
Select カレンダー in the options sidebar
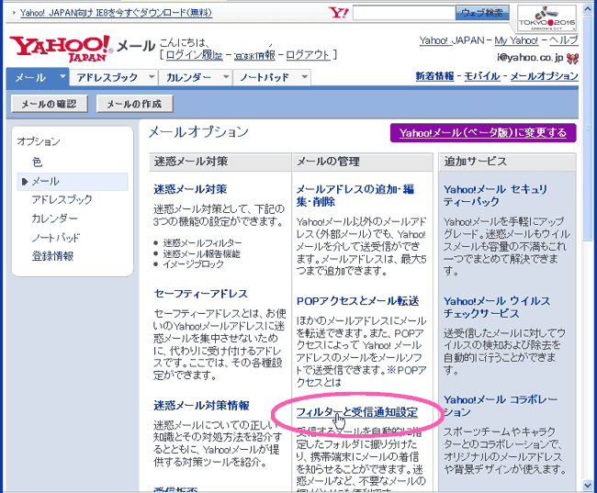tap(54, 218)
